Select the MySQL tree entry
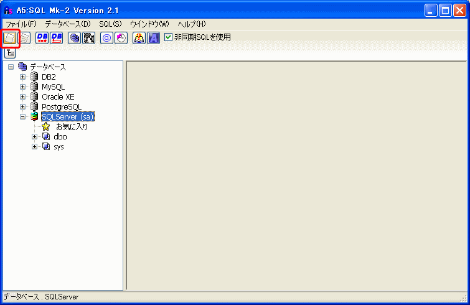Image resolution: width=470 pixels, height=305 pixels. tap(53, 87)
